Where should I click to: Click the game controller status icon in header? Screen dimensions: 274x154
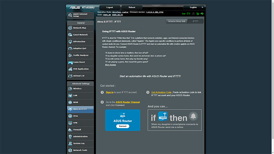click(188, 14)
